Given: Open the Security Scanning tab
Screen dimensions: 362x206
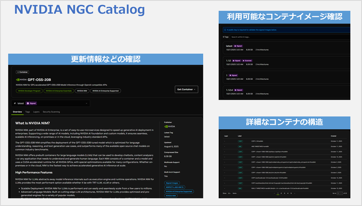Looking at the screenshot, I should (x=51, y=112).
